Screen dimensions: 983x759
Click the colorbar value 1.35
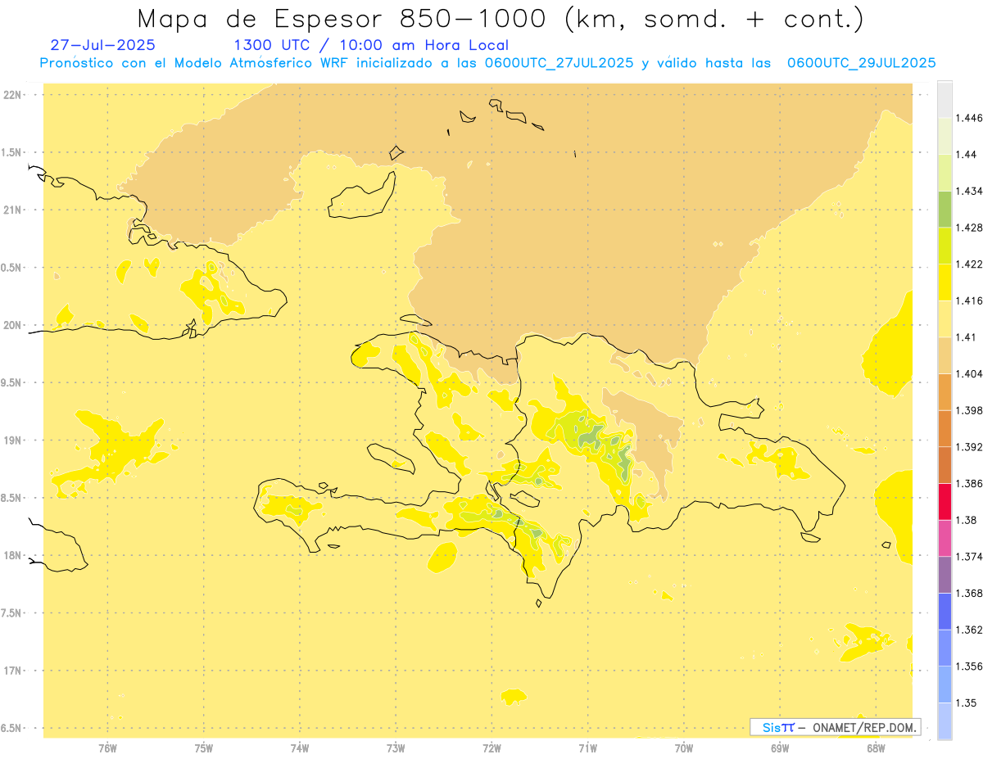967,703
